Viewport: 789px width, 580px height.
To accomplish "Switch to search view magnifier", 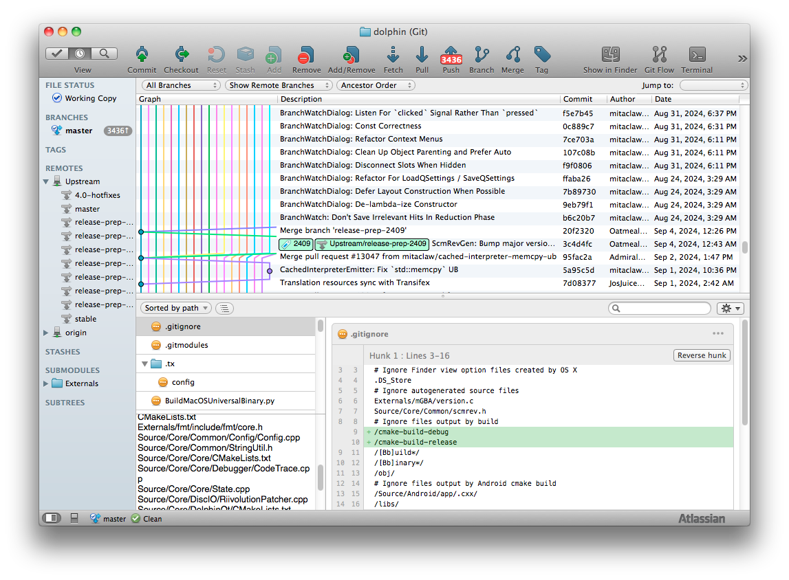I will (104, 54).
